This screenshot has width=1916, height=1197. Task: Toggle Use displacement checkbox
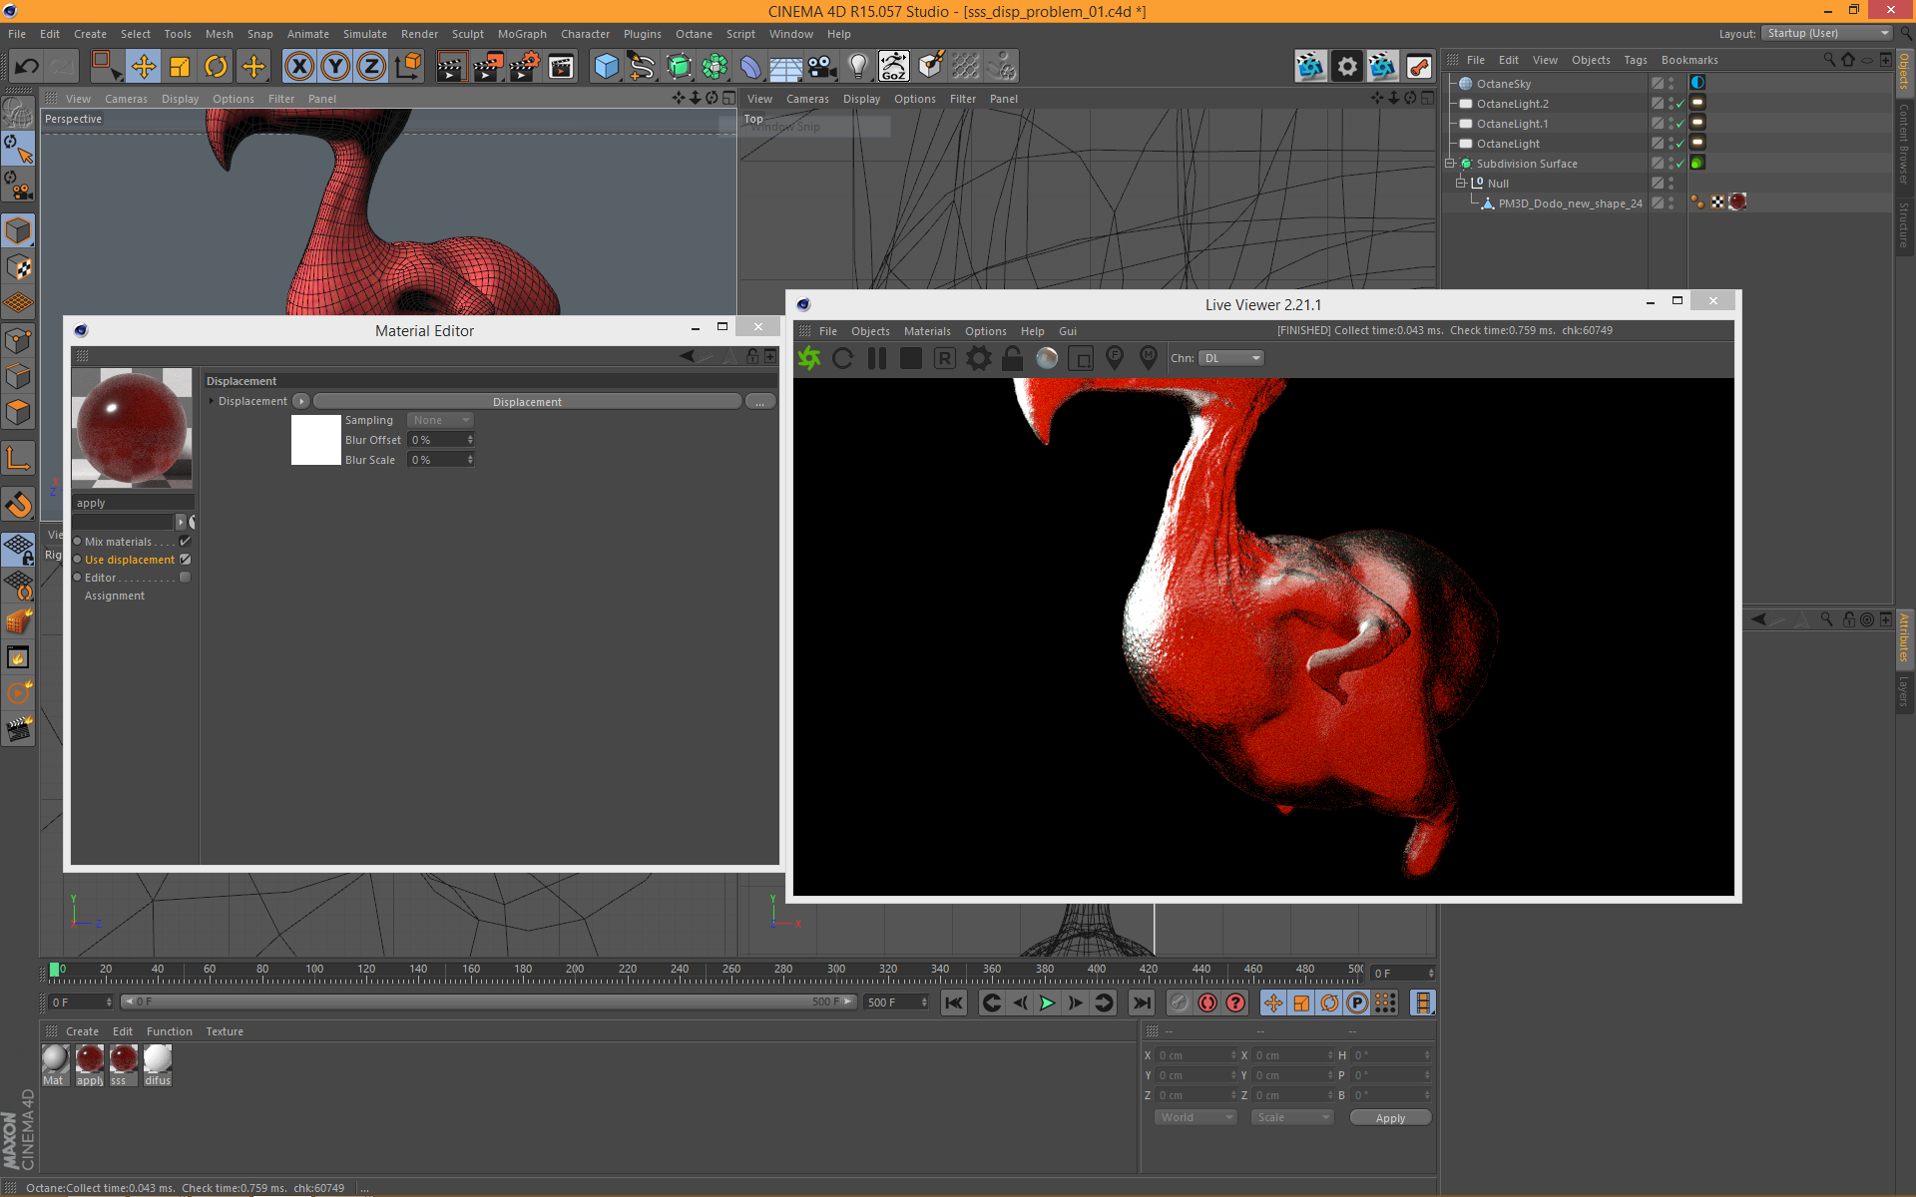pos(185,560)
